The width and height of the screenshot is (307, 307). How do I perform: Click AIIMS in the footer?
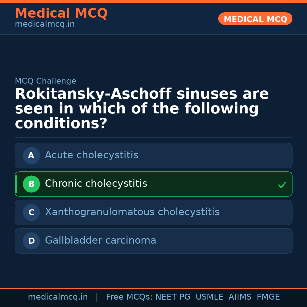(240, 297)
